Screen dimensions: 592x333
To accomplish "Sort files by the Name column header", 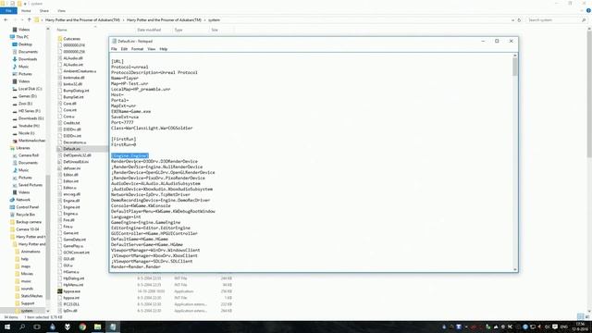I will [x=62, y=30].
